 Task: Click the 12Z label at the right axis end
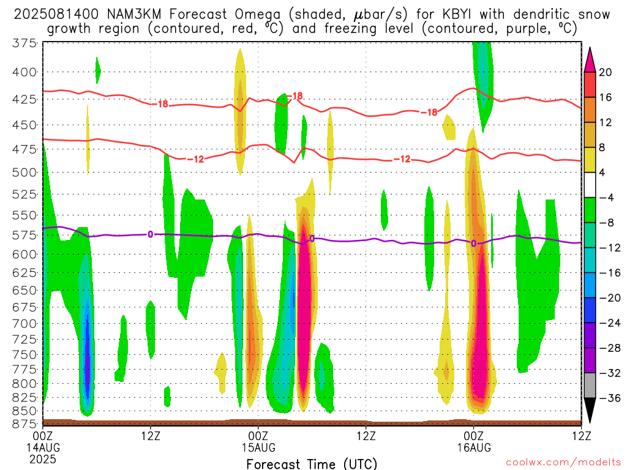click(581, 436)
